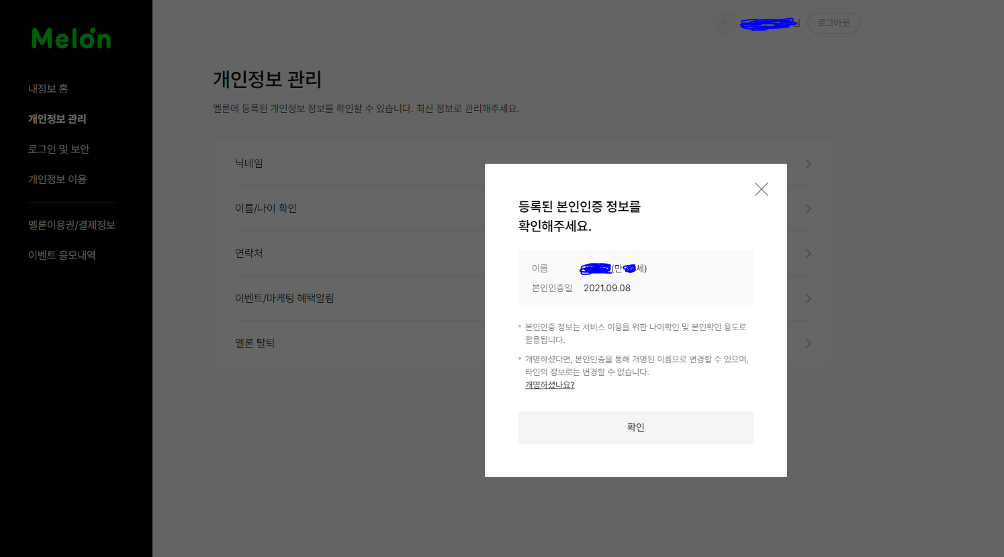This screenshot has width=1004, height=557.
Task: Expand the 이벤트/마케팅 혜택알림 chevron
Action: (809, 299)
